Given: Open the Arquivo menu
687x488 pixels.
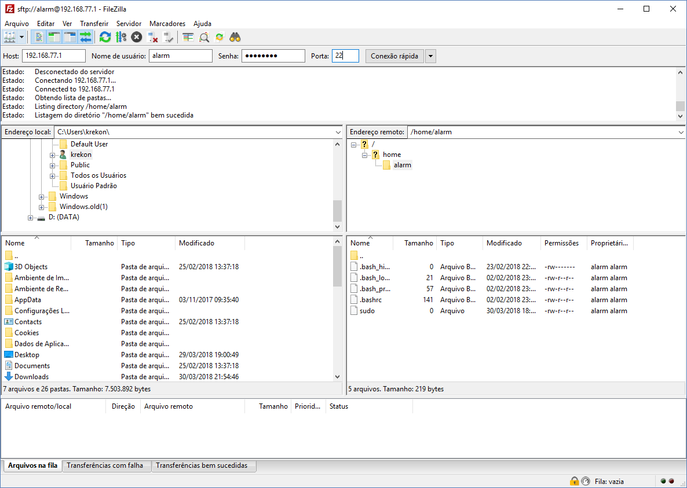Looking at the screenshot, I should 17,24.
